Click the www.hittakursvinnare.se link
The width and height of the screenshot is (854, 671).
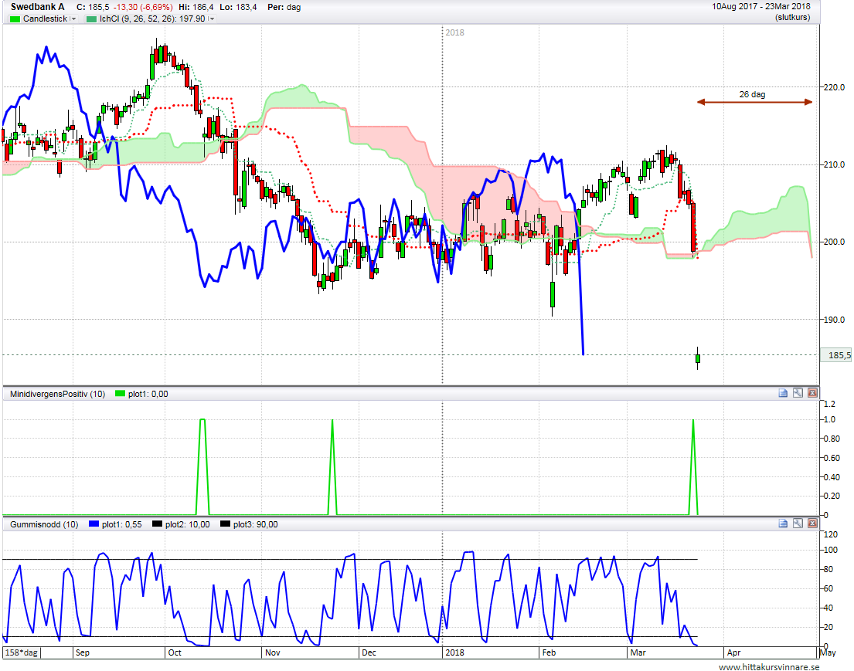tap(768, 666)
